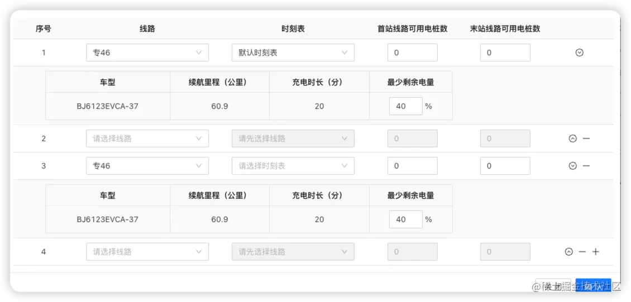Open the 专46 route dropdown in row 1
Image resolution: width=631 pixels, height=302 pixels.
click(x=147, y=52)
